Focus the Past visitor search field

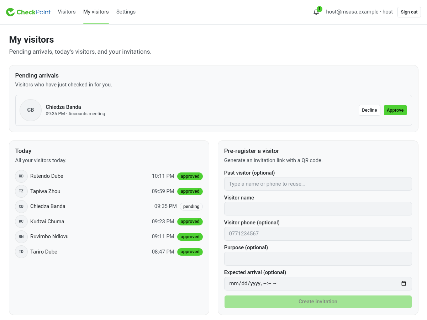click(318, 184)
